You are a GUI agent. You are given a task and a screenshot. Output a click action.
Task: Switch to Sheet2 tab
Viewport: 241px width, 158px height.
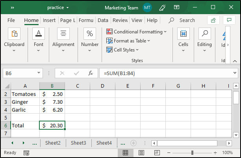point(53,143)
